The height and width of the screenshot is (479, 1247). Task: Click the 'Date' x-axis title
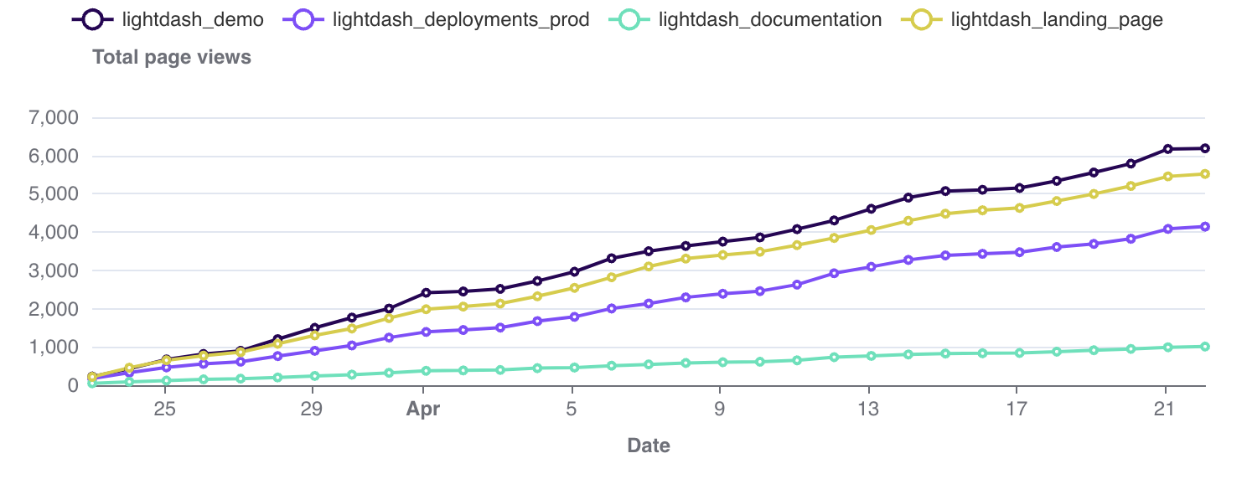pyautogui.click(x=649, y=446)
